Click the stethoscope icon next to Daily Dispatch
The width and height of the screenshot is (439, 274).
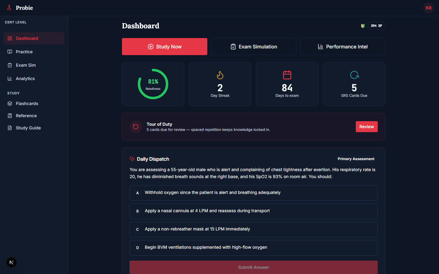[132, 159]
